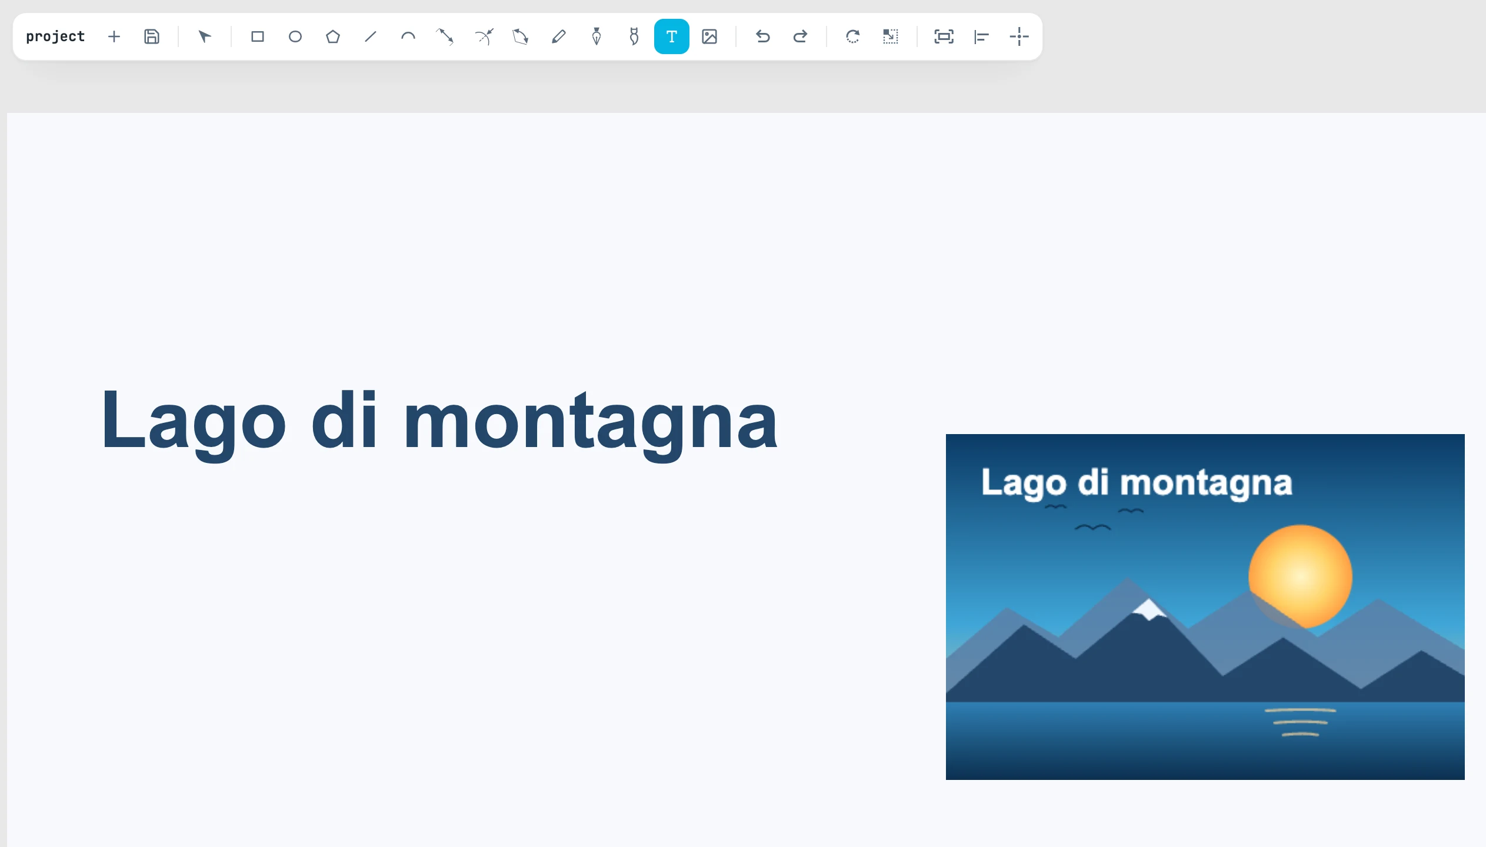This screenshot has height=847, width=1486.
Task: Undo the last action
Action: click(x=763, y=36)
